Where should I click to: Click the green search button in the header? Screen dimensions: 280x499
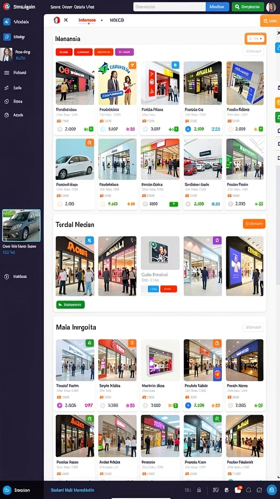247,7
